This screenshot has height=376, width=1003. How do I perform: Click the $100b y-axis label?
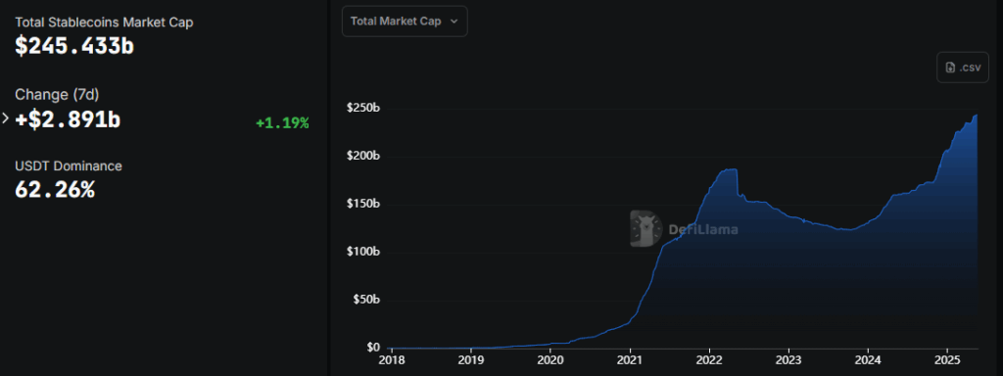click(x=363, y=252)
